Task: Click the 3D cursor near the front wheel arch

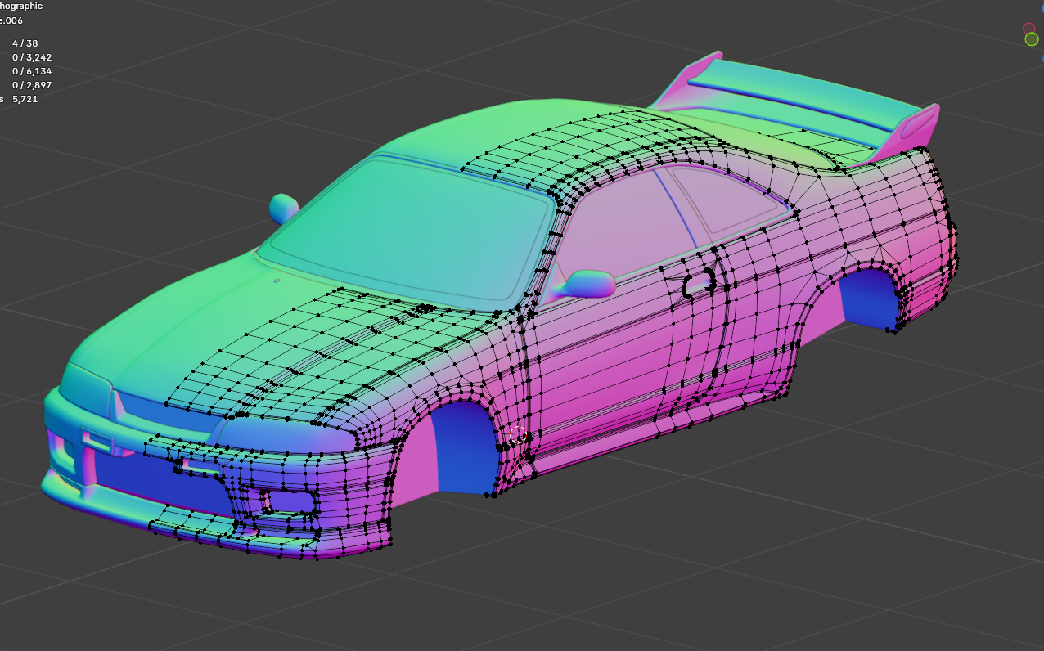Action: tap(517, 434)
